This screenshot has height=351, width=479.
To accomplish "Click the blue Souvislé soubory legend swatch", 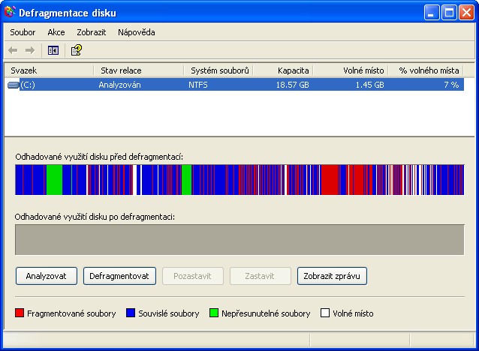I will (131, 313).
